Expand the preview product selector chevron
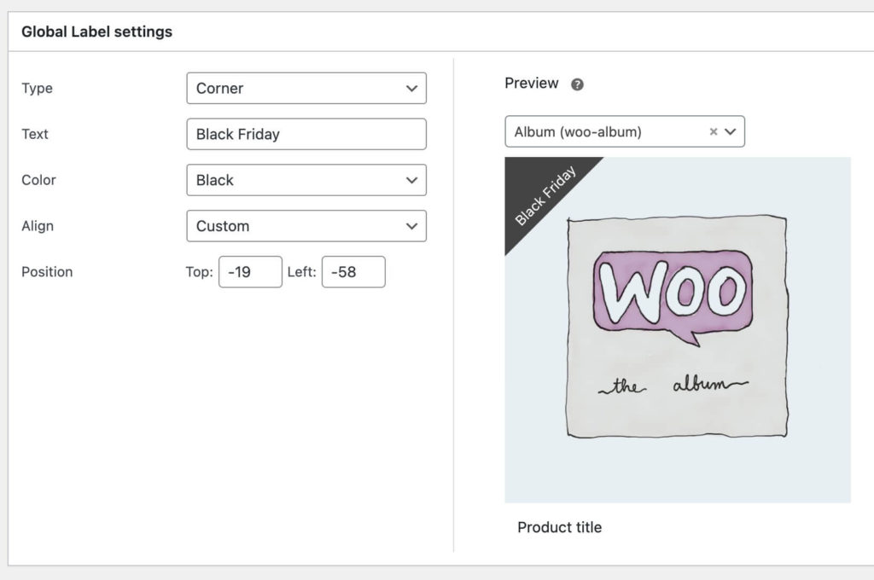This screenshot has width=874, height=580. pos(731,131)
